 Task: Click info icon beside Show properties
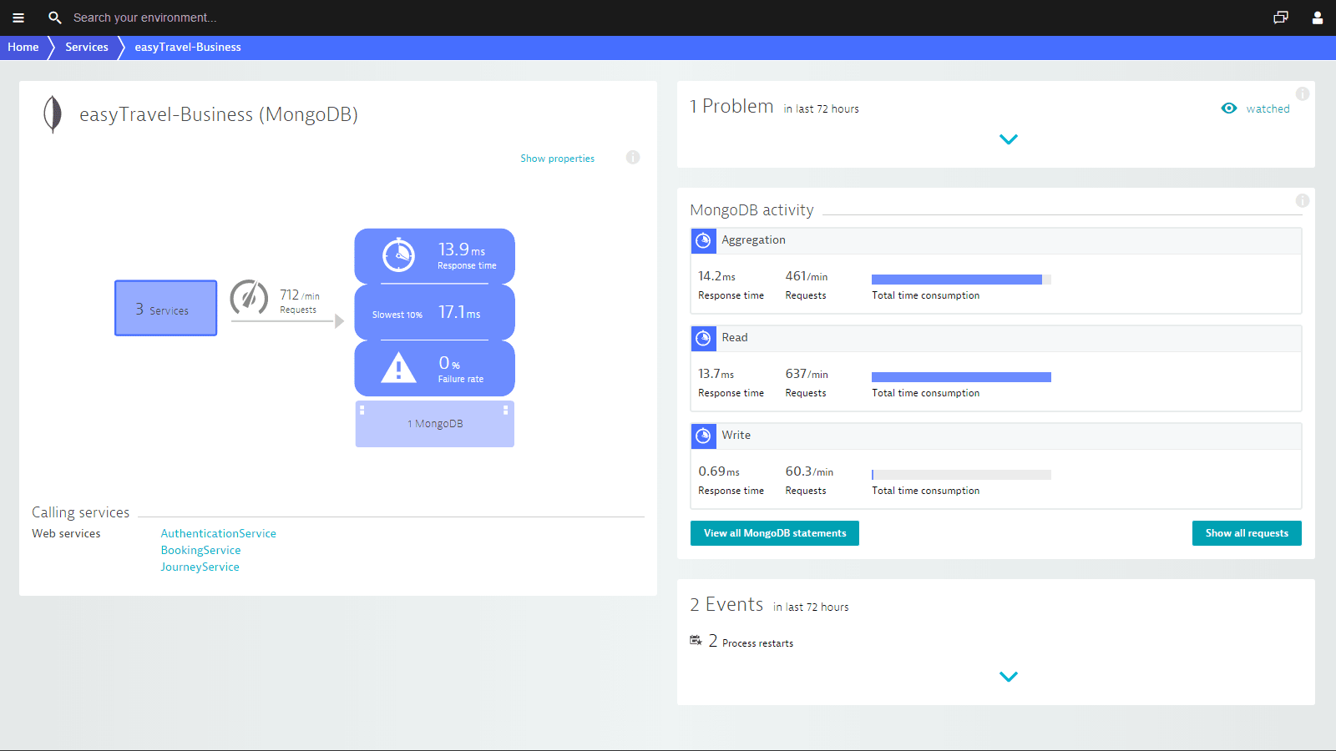[633, 157]
